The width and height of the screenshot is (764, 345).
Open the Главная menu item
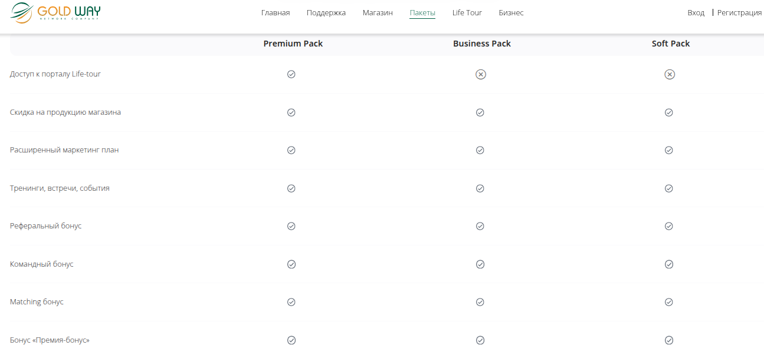276,13
